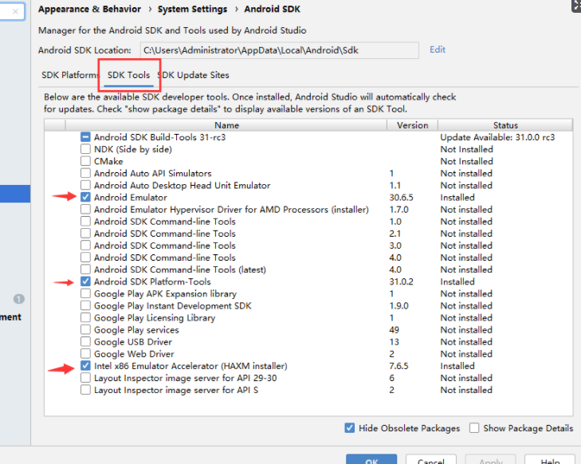This screenshot has height=464, width=581.
Task: Check Google Play APK Expansion library checkbox
Action: click(85, 293)
